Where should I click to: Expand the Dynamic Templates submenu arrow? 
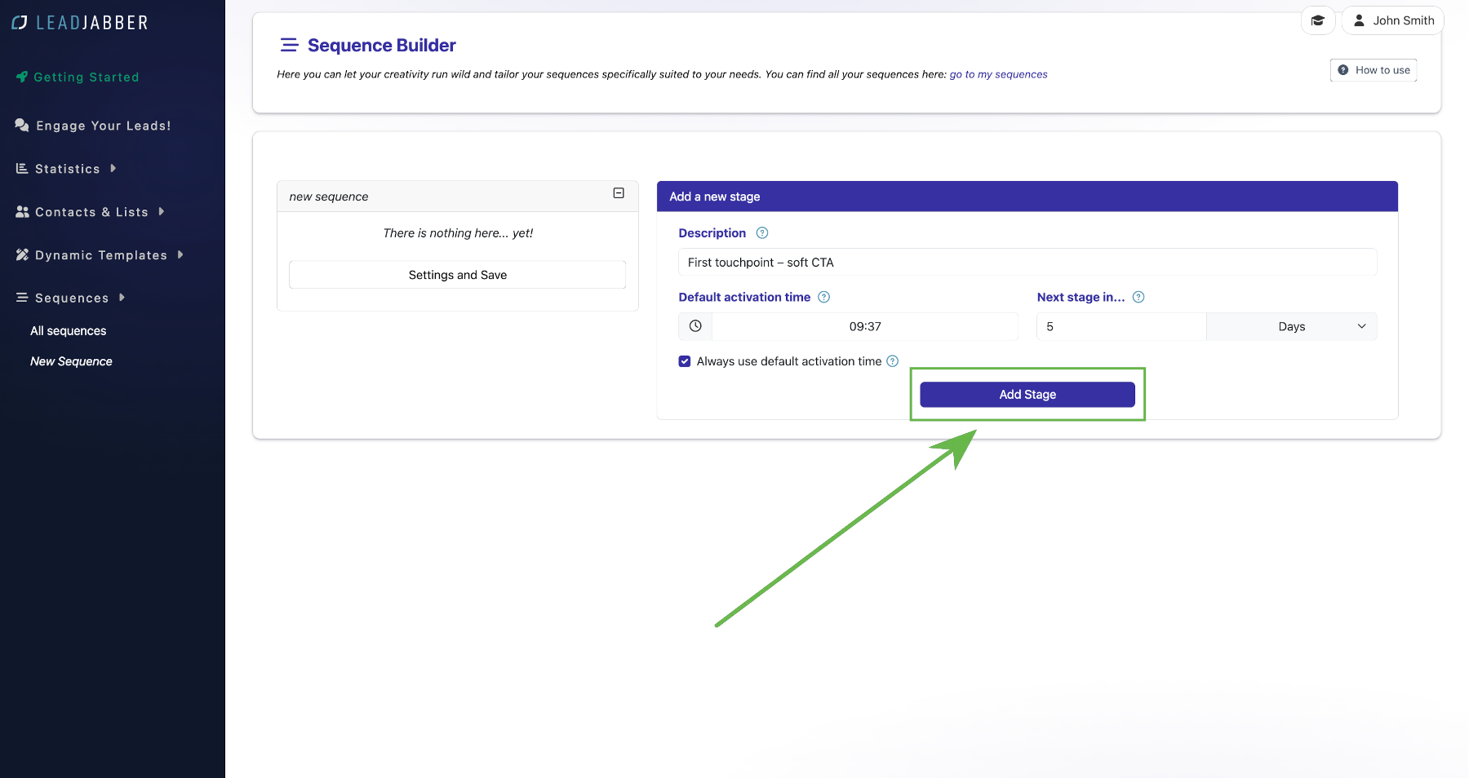(x=180, y=254)
